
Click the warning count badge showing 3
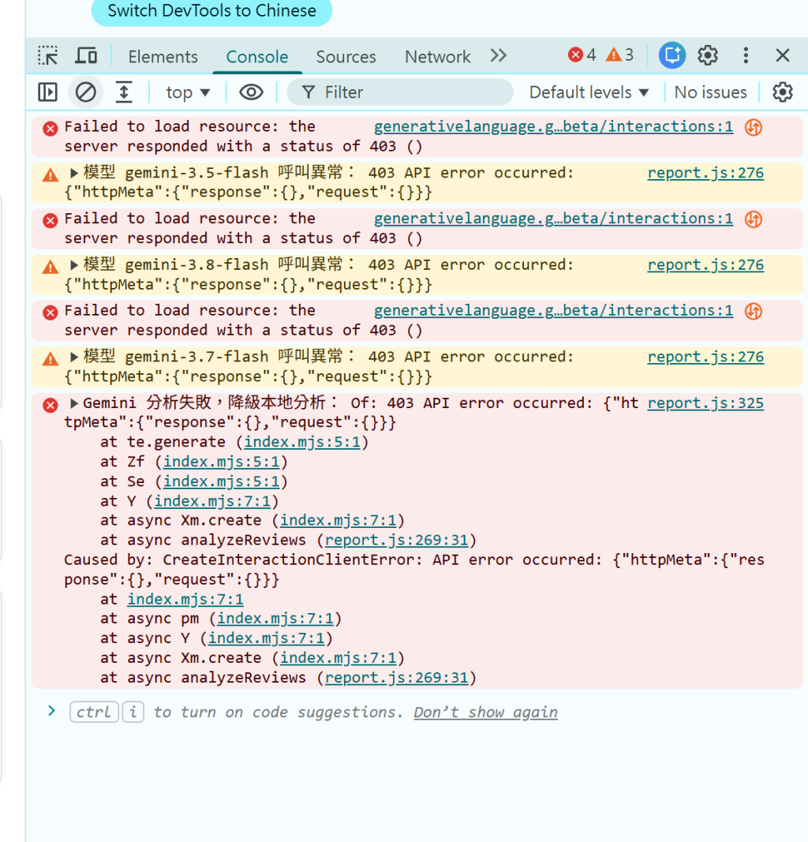pos(620,54)
